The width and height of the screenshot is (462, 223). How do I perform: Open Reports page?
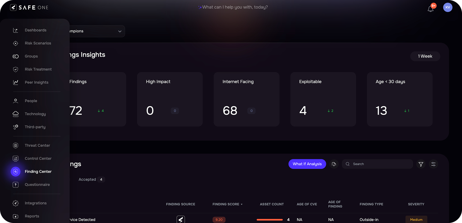click(x=32, y=216)
